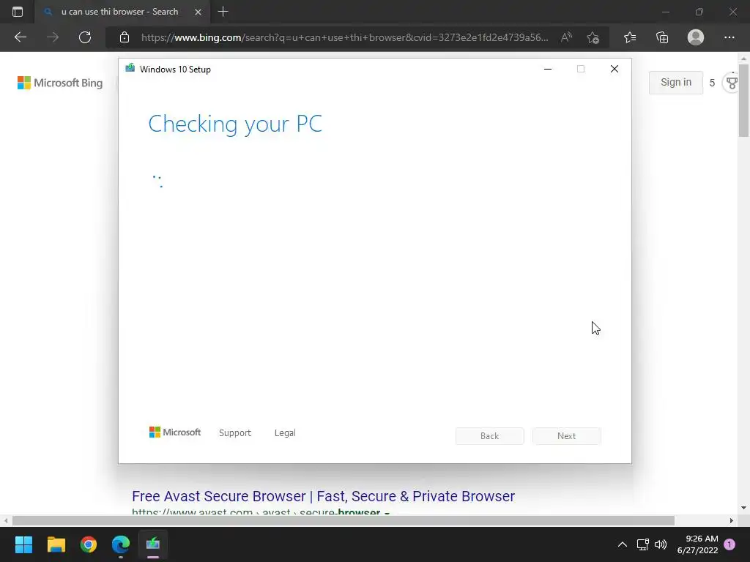This screenshot has width=750, height=562.
Task: Click the lock site information icon
Action: point(125,37)
